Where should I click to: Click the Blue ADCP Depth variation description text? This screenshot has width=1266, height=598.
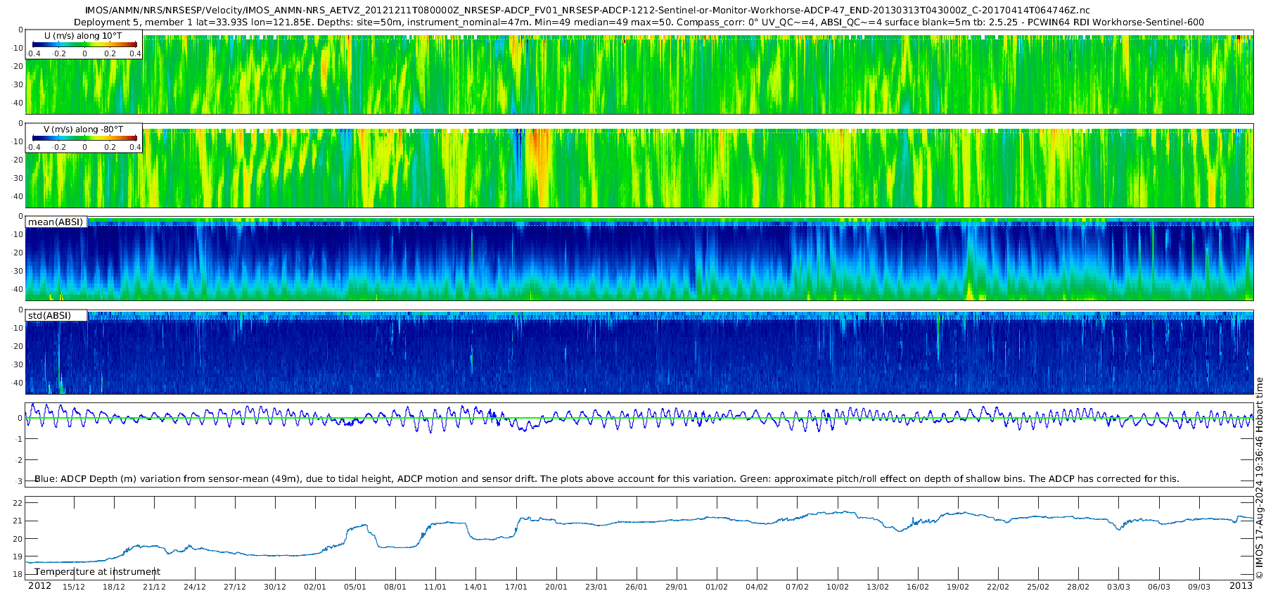point(607,479)
